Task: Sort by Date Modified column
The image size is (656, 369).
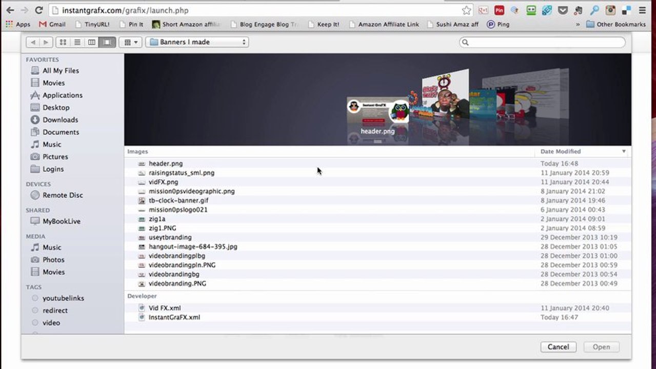Action: 583,152
